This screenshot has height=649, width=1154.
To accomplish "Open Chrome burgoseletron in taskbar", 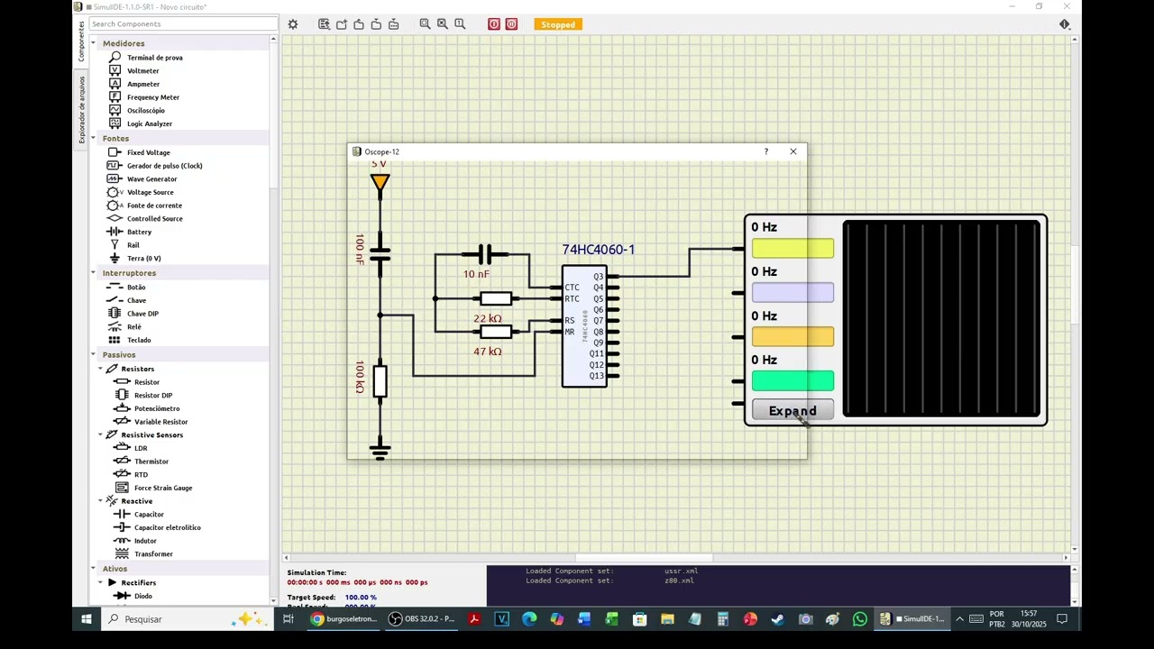I will coord(343,619).
